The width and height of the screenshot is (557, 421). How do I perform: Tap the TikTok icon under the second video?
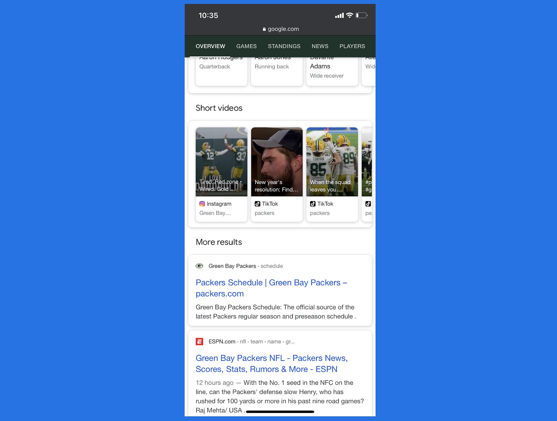tap(257, 204)
